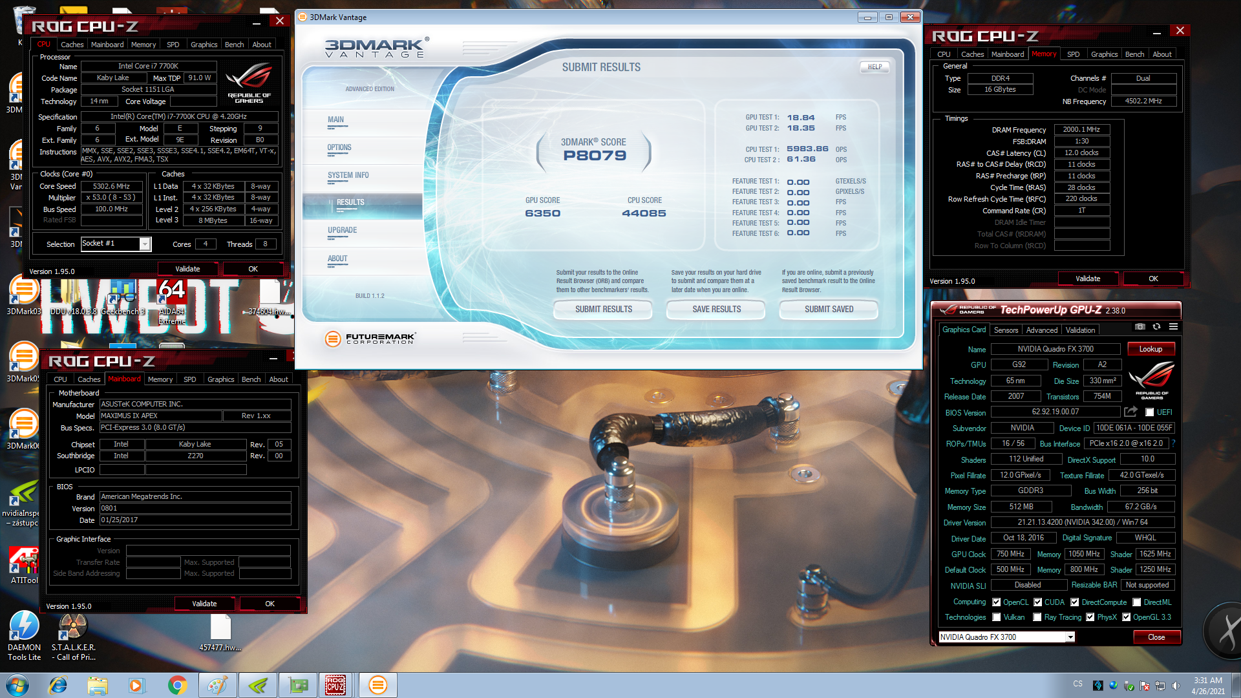
Task: Click the Core Speed value 5302.6 MHz
Action: click(x=111, y=186)
